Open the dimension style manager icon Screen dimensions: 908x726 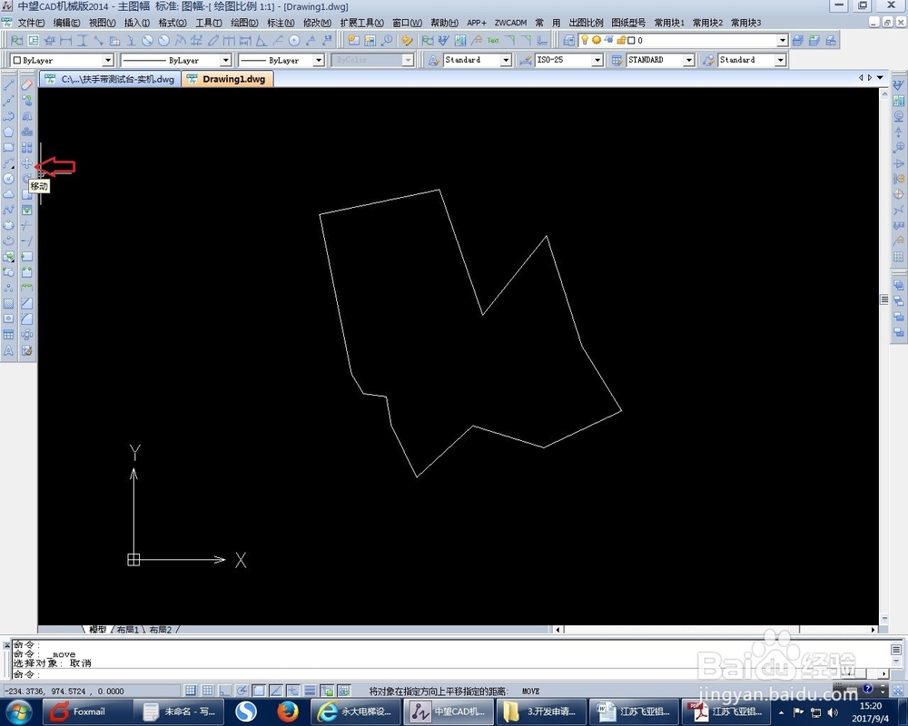[526, 60]
